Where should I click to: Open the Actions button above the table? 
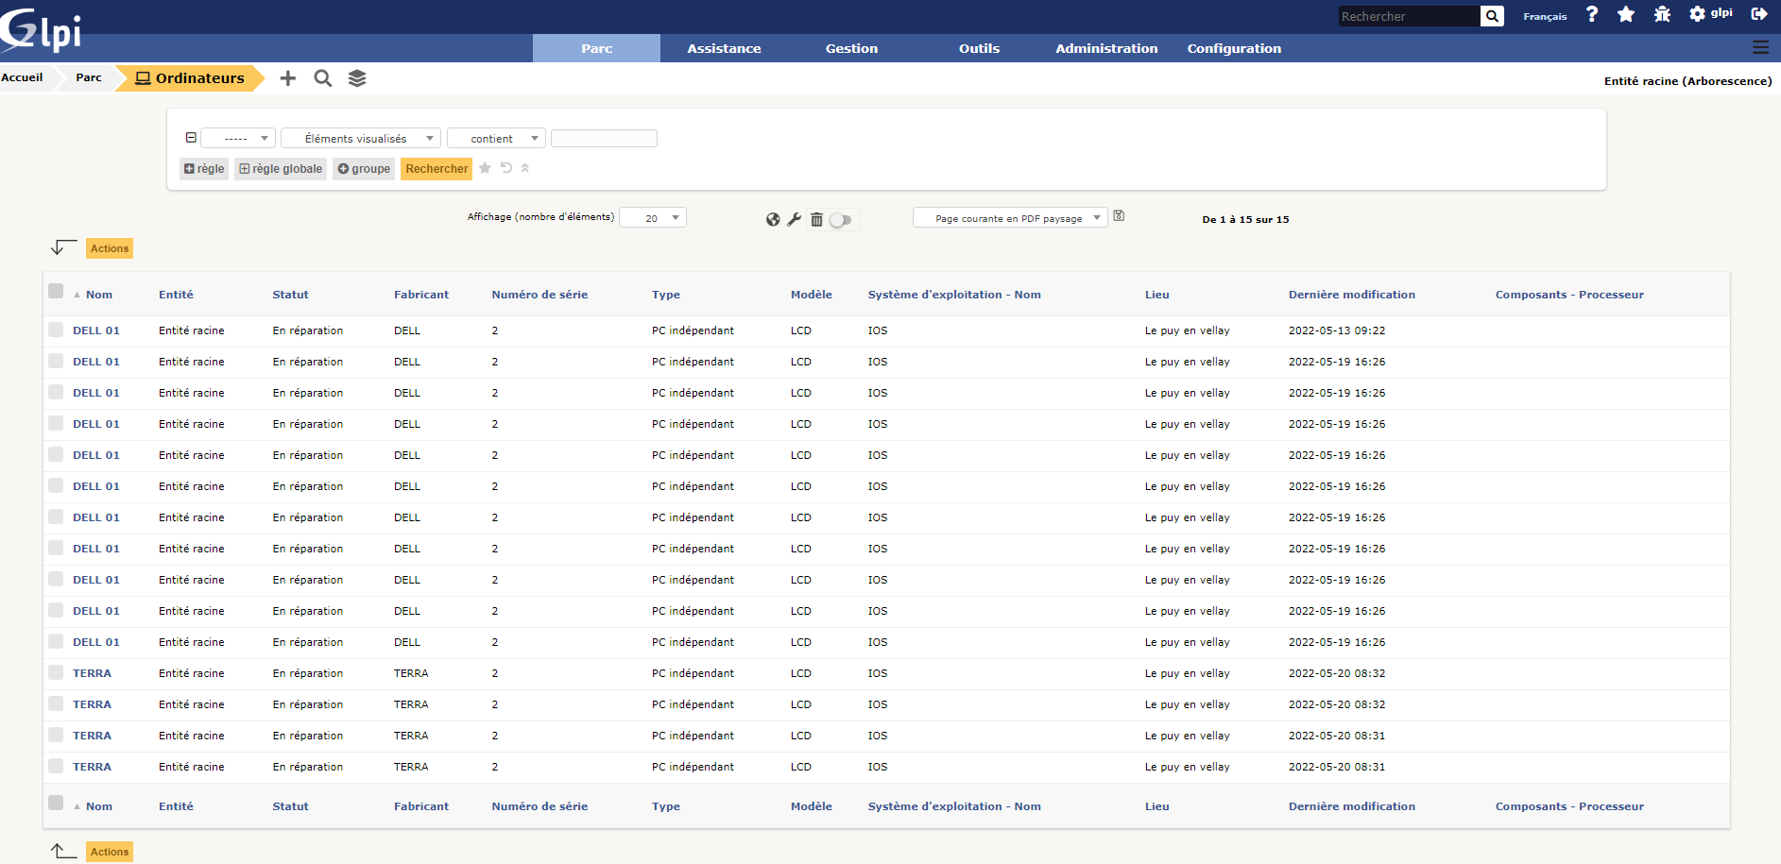click(110, 248)
